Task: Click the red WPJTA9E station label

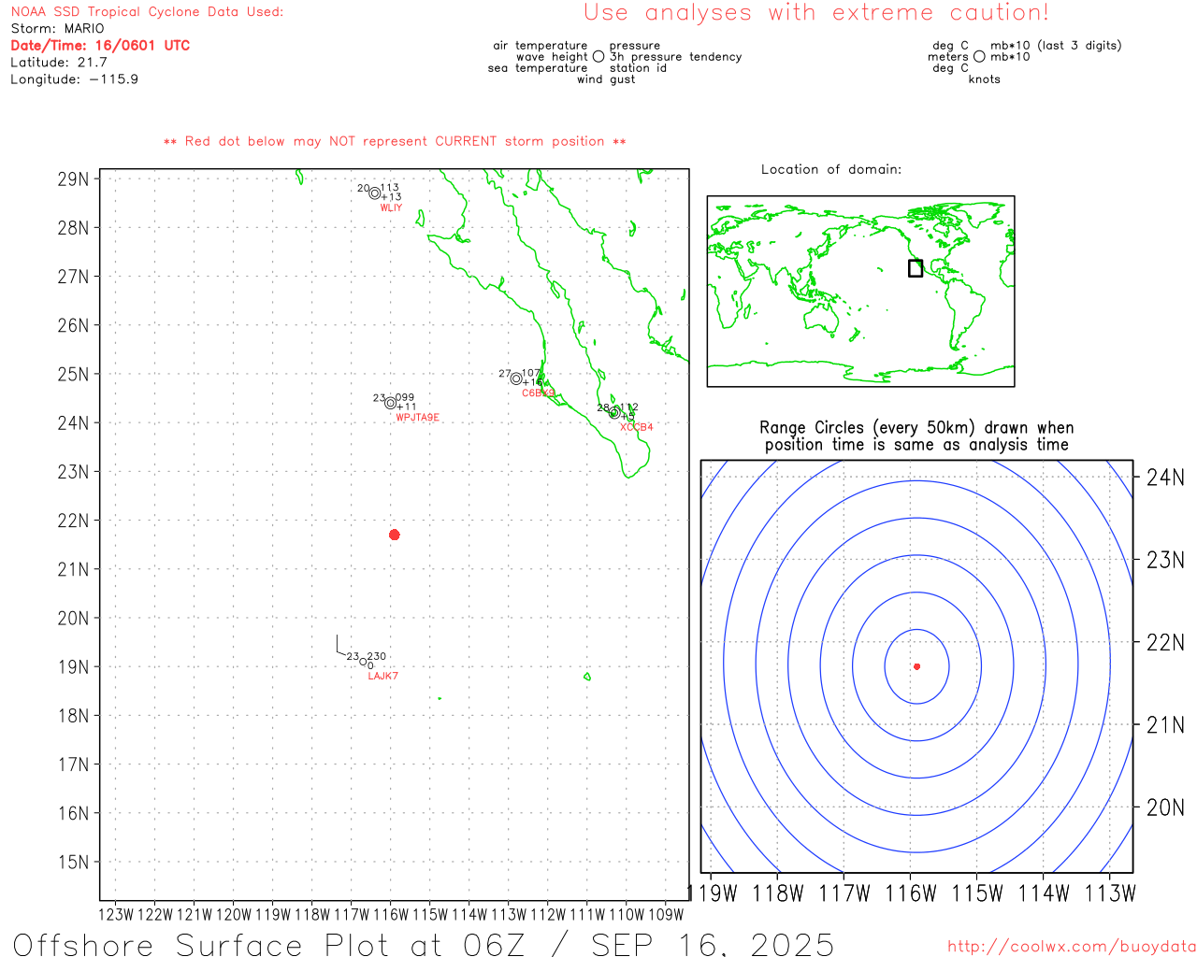Action: coord(417,418)
